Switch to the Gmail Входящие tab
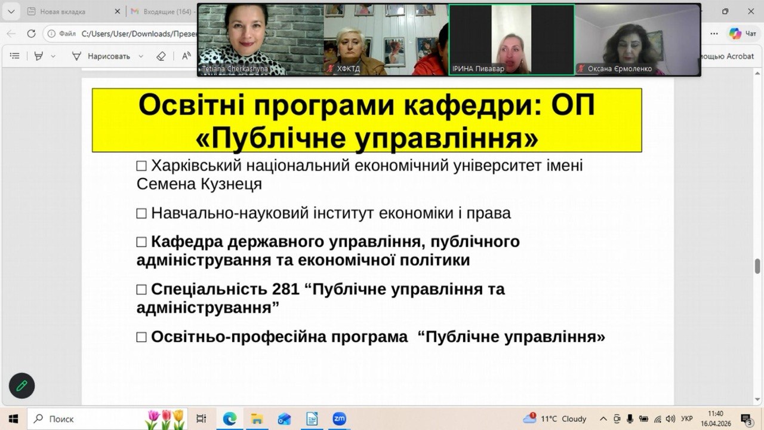 161,11
